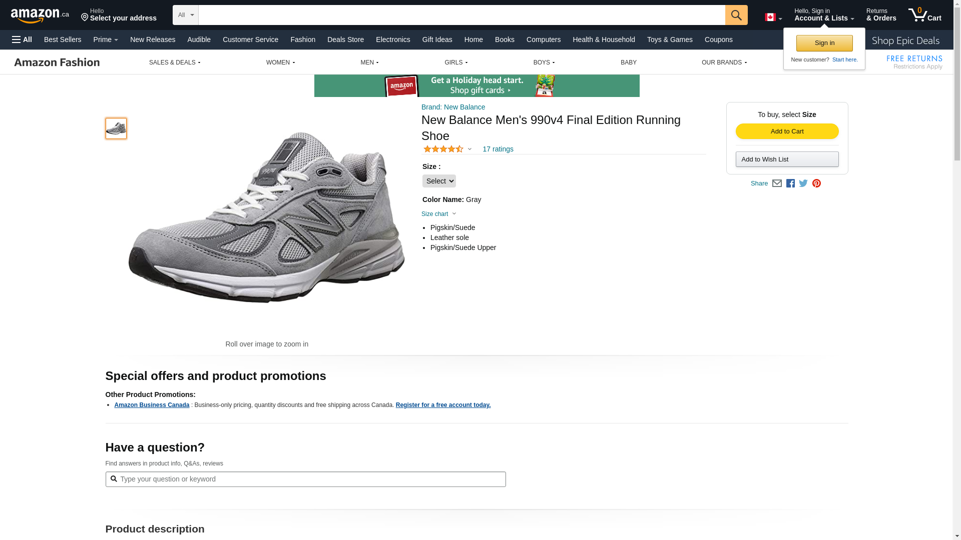Click the Amazon.ca logo
The image size is (961, 540).
(40, 15)
